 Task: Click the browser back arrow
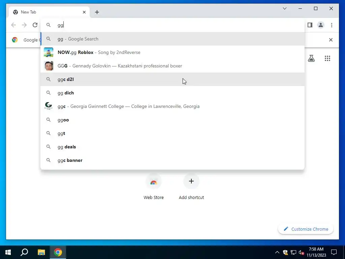pyautogui.click(x=13, y=25)
